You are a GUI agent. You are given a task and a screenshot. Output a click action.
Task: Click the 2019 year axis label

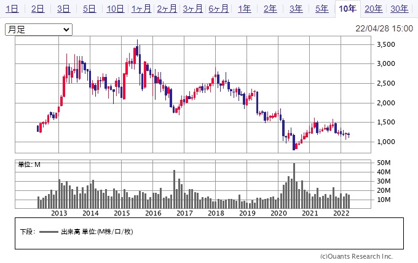pos(247,213)
